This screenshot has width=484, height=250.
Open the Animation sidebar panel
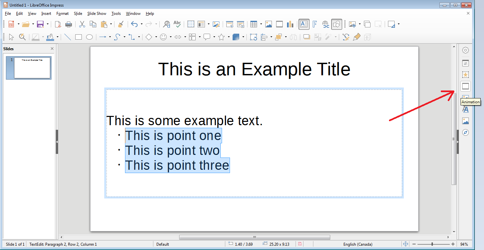[x=465, y=86]
